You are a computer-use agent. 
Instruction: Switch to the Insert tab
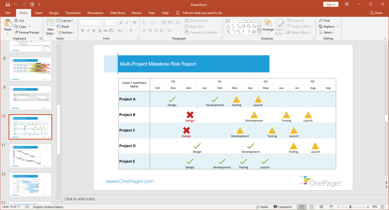point(38,13)
